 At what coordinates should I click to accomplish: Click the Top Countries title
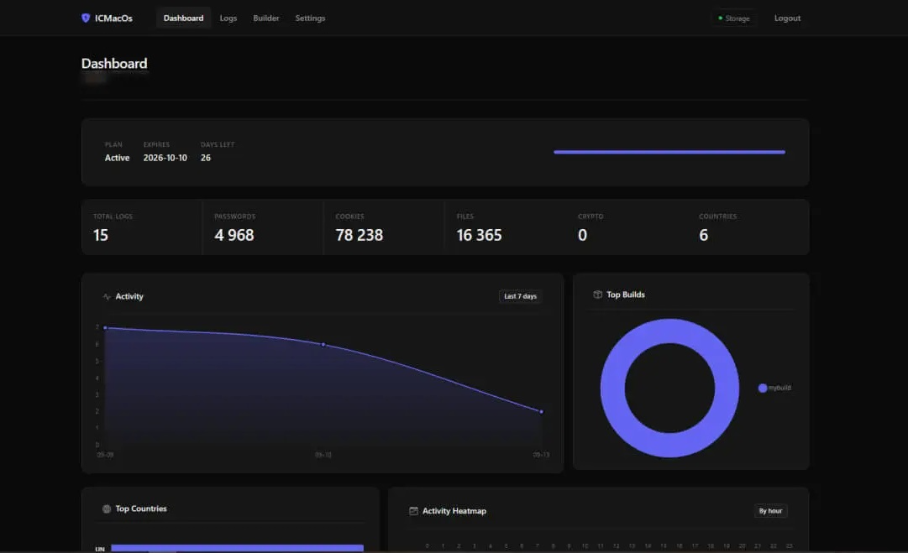(x=141, y=509)
